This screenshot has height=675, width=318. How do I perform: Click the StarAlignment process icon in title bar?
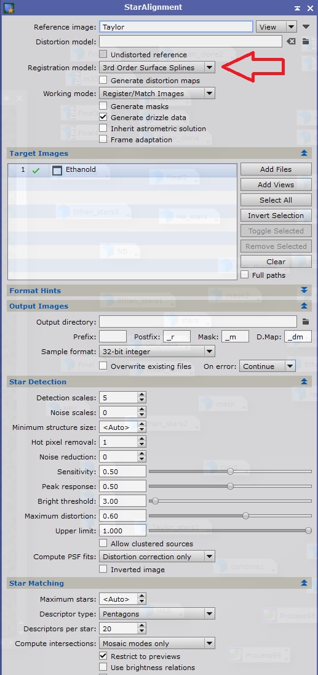pyautogui.click(x=9, y=8)
